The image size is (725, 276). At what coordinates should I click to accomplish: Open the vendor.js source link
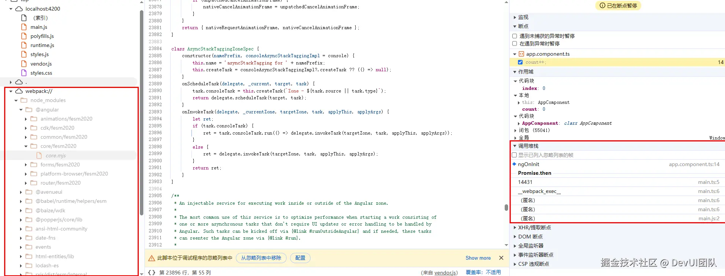coord(445,273)
